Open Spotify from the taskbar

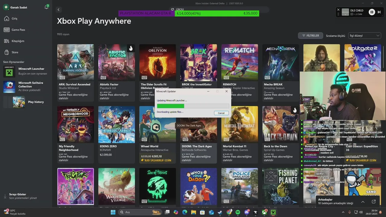[238, 212]
